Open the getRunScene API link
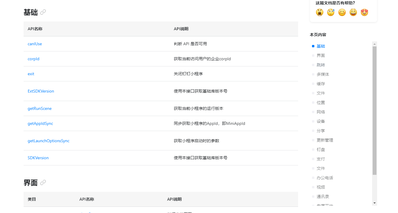 40,108
